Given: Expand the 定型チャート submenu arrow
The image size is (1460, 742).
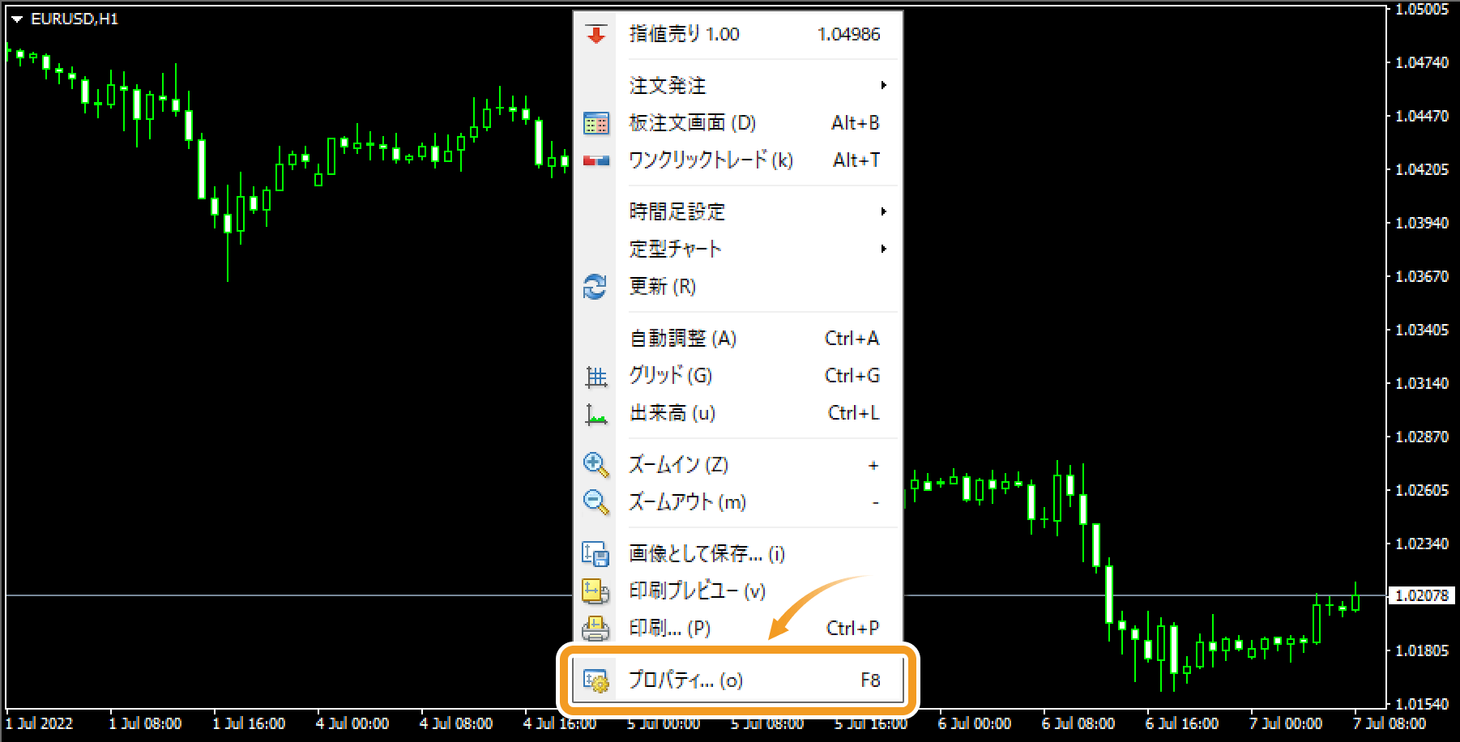Looking at the screenshot, I should pos(884,249).
